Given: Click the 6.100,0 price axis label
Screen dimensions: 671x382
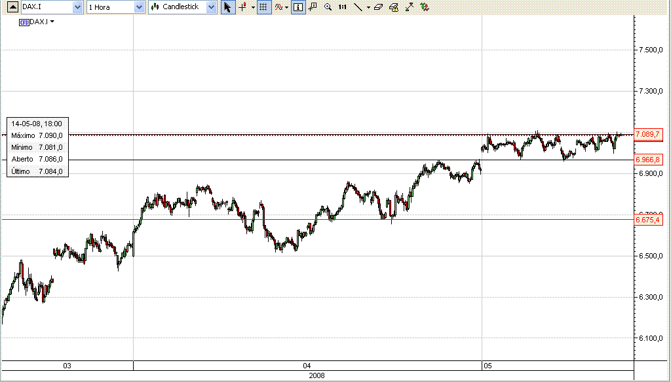Looking at the screenshot, I should point(651,338).
